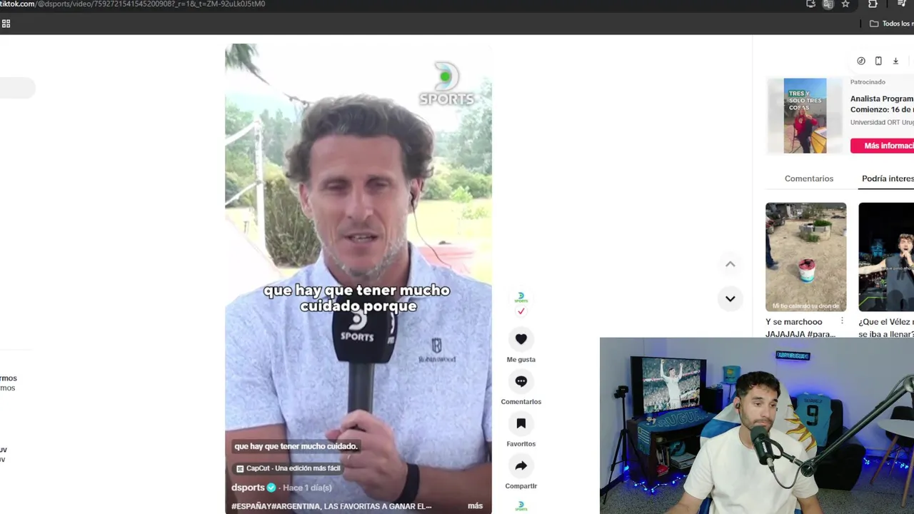The width and height of the screenshot is (914, 514).
Task: Open the 'Y se marchooo' video thumbnail
Action: point(805,257)
